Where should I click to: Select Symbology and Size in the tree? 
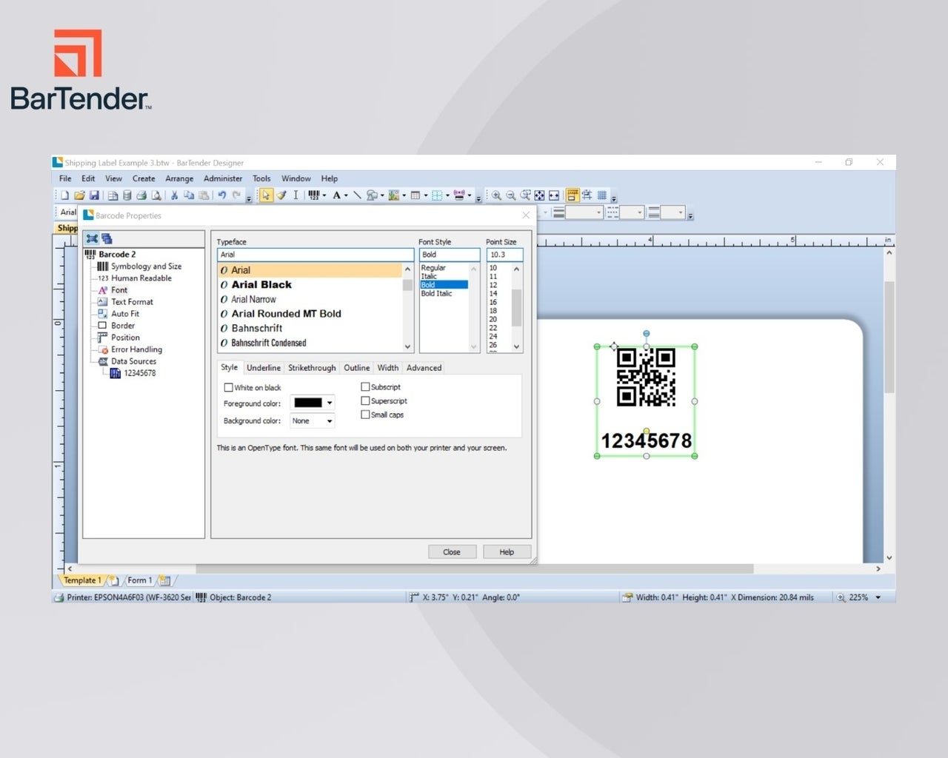[146, 266]
